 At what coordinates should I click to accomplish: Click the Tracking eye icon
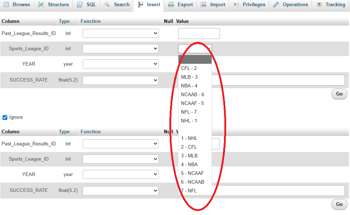[319, 5]
